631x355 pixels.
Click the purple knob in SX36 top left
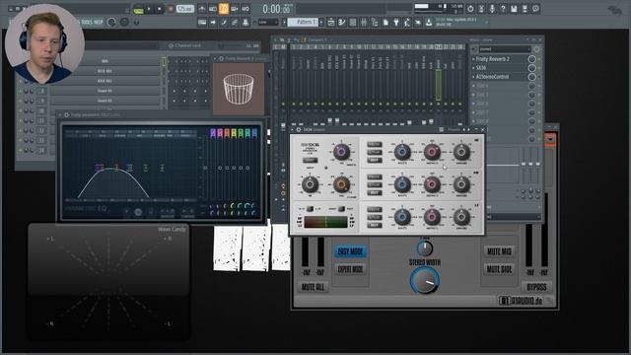tap(341, 152)
